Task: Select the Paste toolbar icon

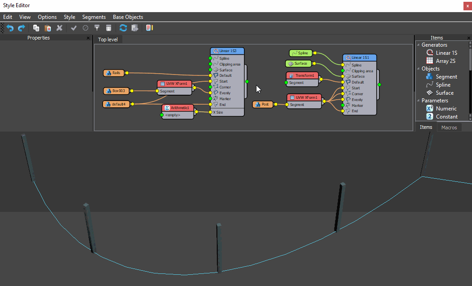Action: [48, 28]
